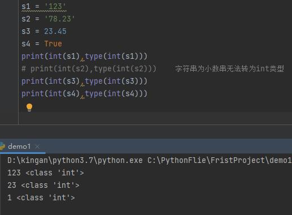The width and height of the screenshot is (292, 215).
Task: Click the divider between editor and run panel
Action: (146, 124)
